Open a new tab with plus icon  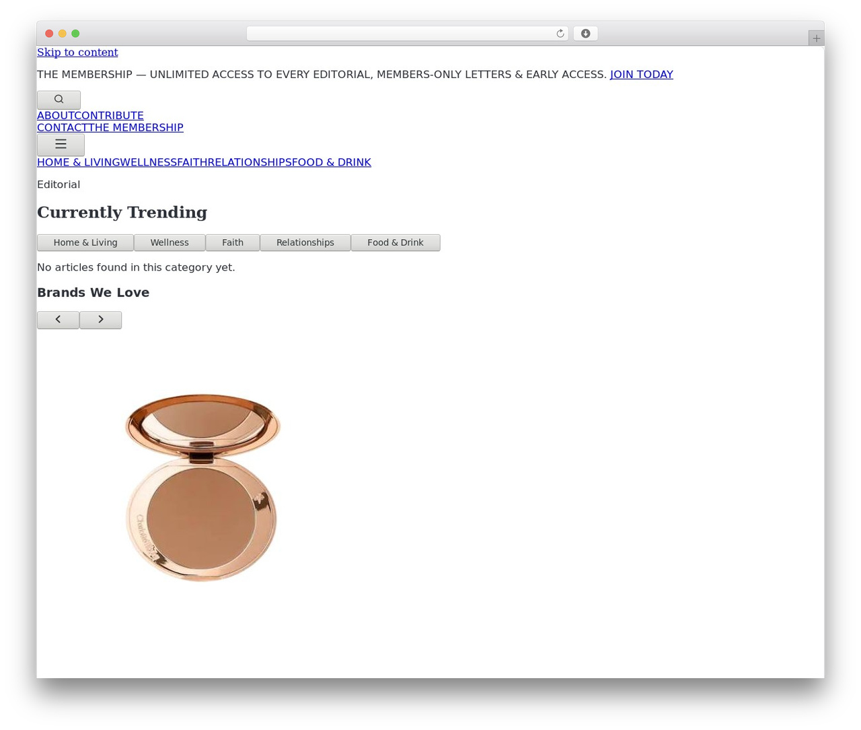[816, 38]
